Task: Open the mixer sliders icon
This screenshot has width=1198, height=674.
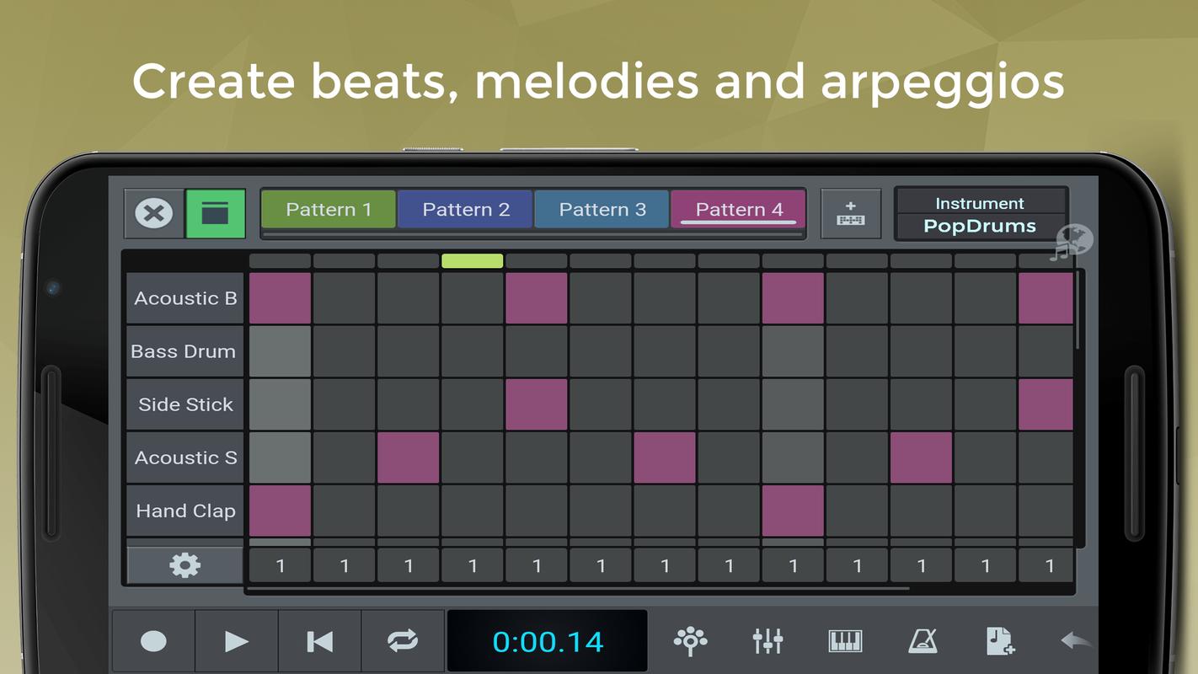Action: point(767,641)
